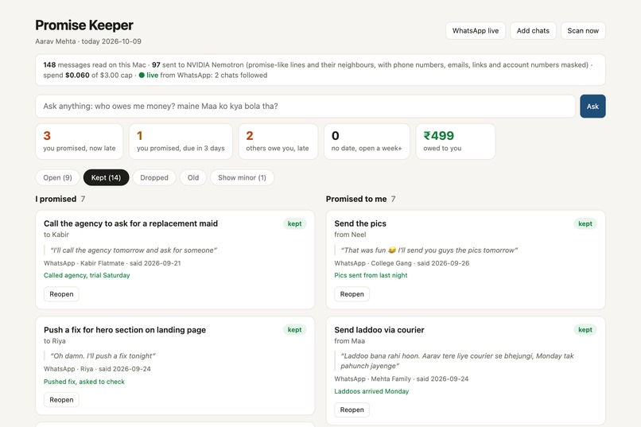
Task: Click kept badge on replacement maid card
Action: tap(295, 223)
